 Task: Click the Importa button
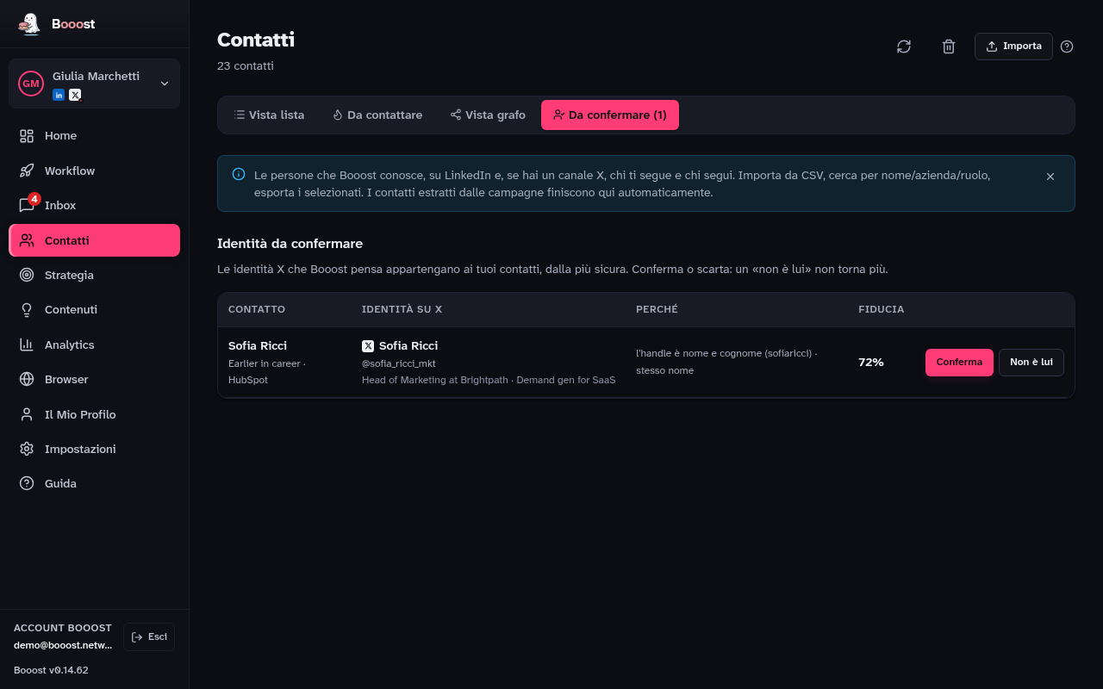(1013, 47)
